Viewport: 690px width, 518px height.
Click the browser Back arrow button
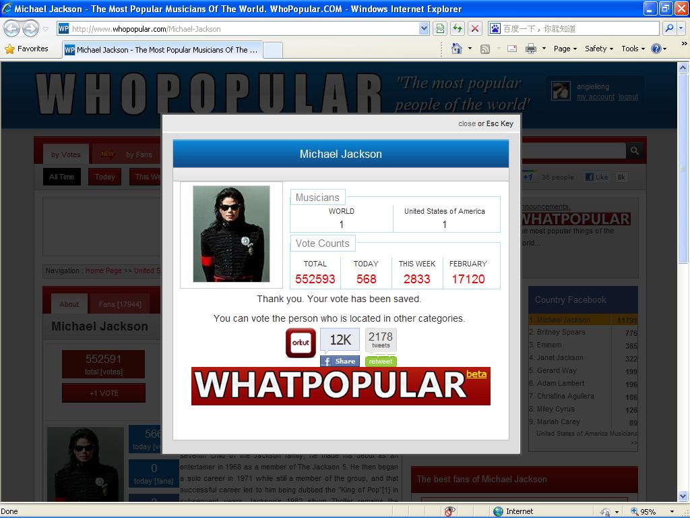coord(12,28)
